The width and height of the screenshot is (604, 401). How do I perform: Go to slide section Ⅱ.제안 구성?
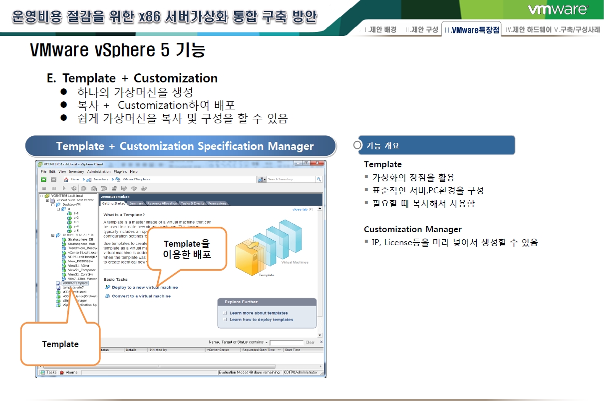pos(421,30)
